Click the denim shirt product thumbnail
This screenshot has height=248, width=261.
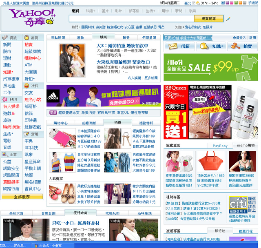[117, 162]
